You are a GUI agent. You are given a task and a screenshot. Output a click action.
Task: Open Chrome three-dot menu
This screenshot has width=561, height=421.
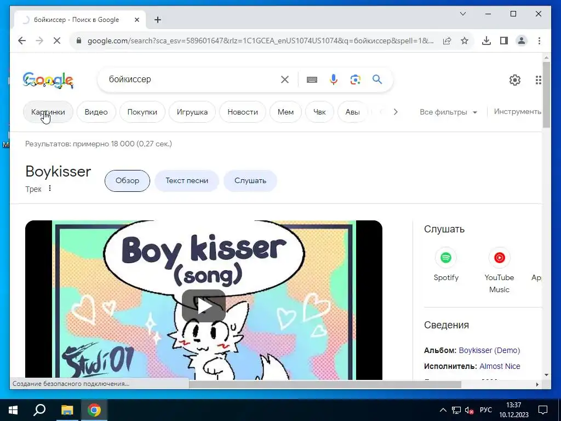[539, 41]
